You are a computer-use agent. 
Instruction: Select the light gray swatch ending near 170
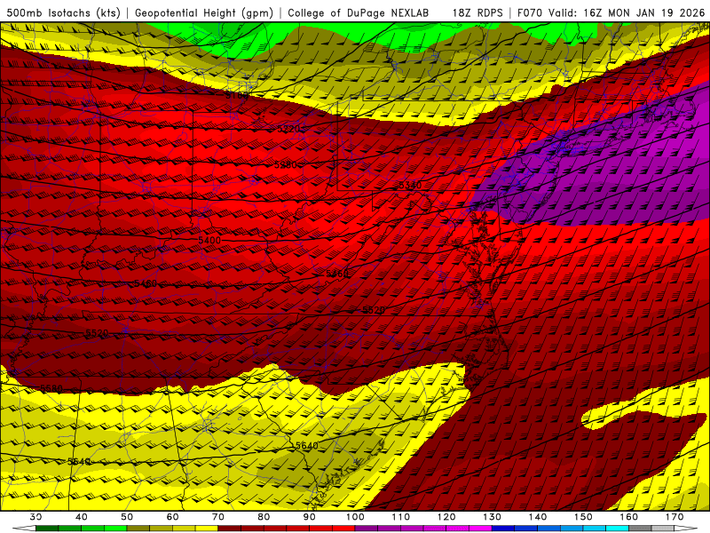coord(663,528)
